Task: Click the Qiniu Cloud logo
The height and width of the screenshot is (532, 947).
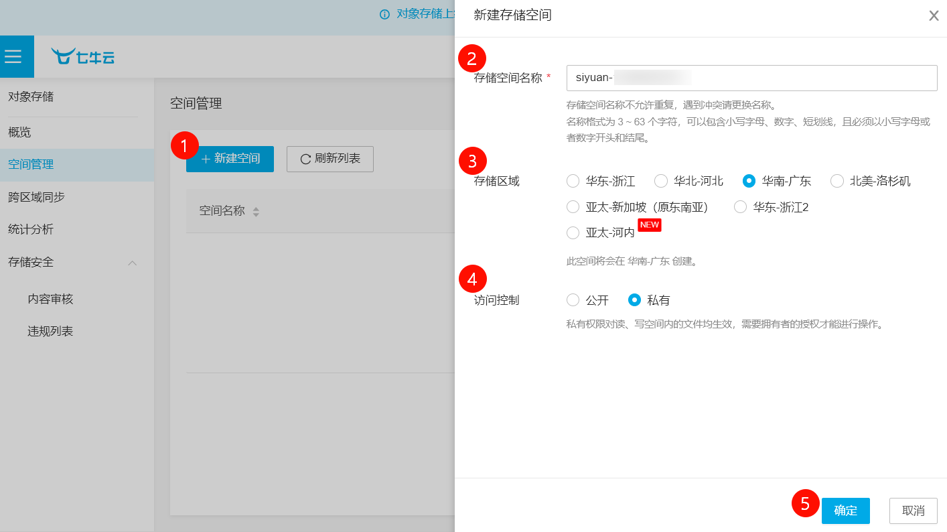Action: 83,57
